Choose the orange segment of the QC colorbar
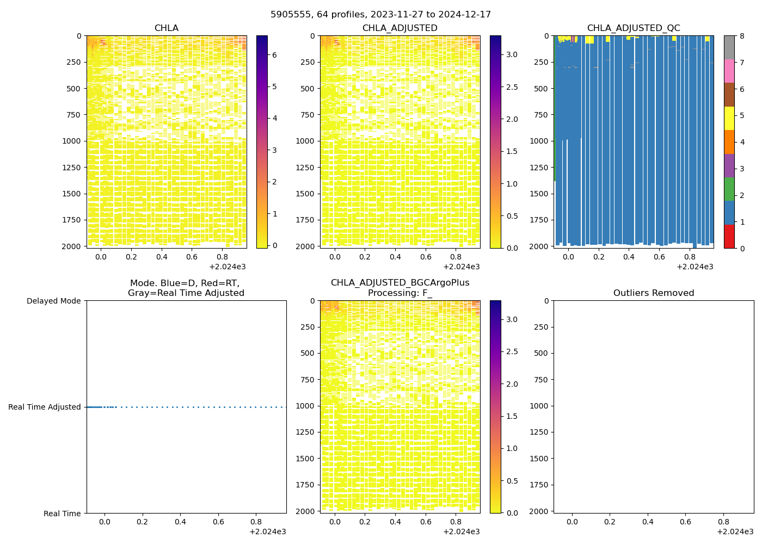 point(729,142)
